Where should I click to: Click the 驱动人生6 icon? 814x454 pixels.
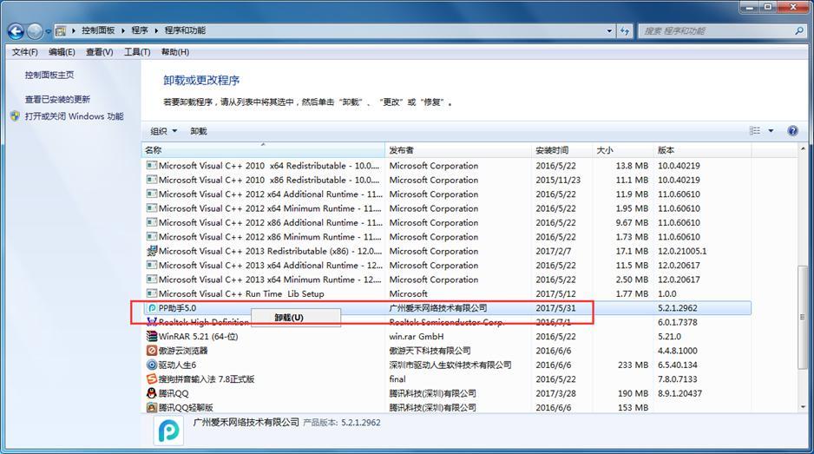(x=152, y=365)
